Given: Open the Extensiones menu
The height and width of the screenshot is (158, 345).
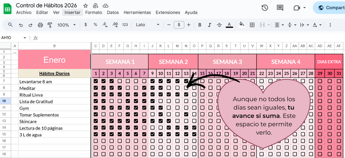Looking at the screenshot, I should pyautogui.click(x=168, y=12).
